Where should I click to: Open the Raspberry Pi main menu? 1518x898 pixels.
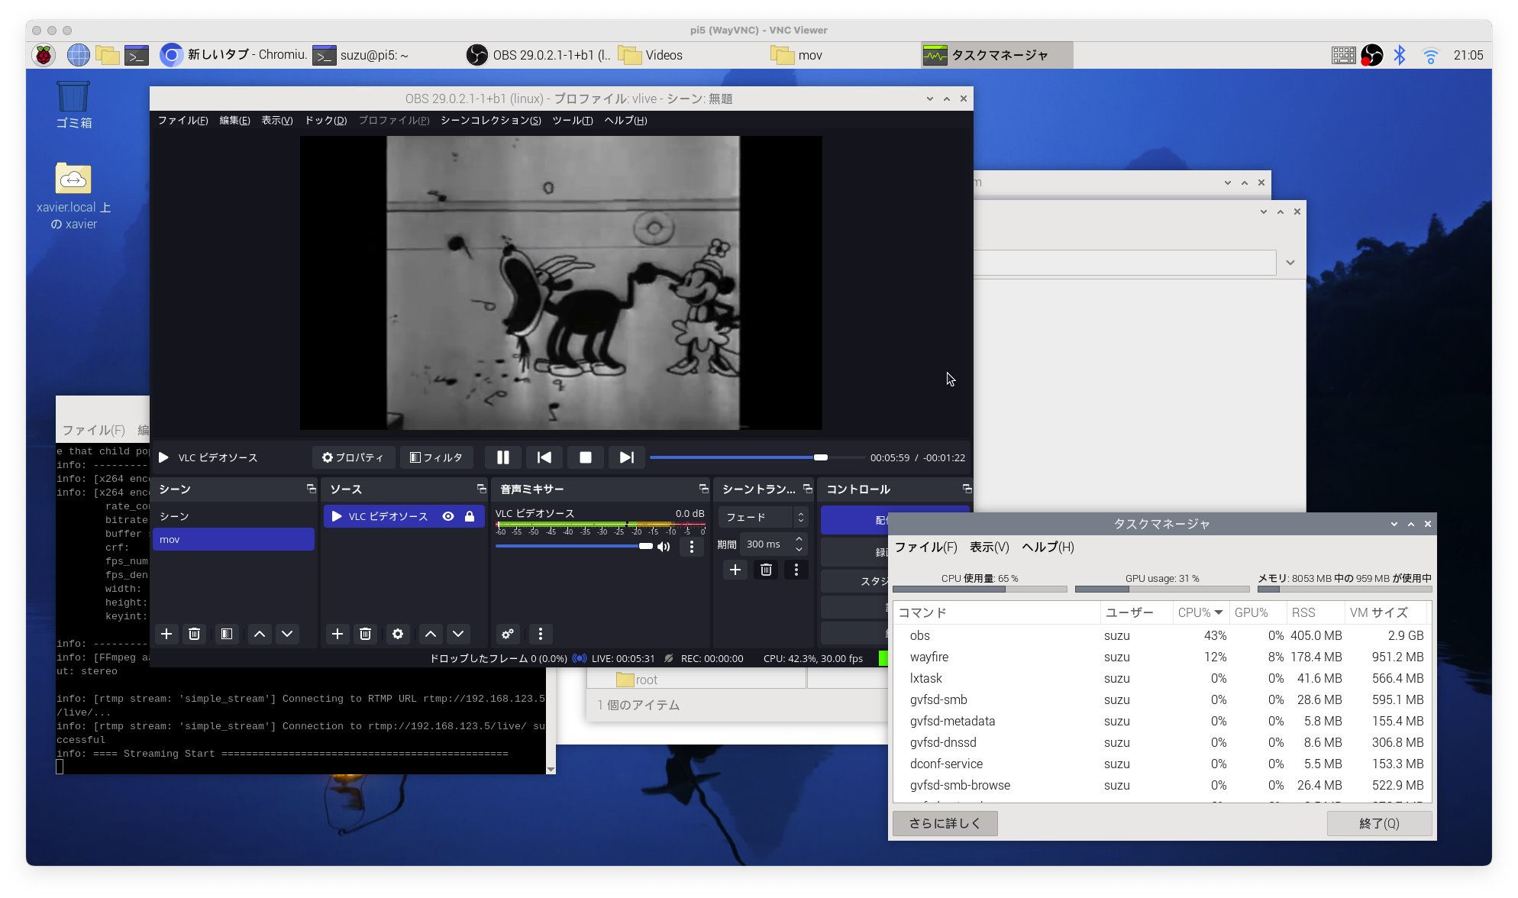click(x=44, y=55)
